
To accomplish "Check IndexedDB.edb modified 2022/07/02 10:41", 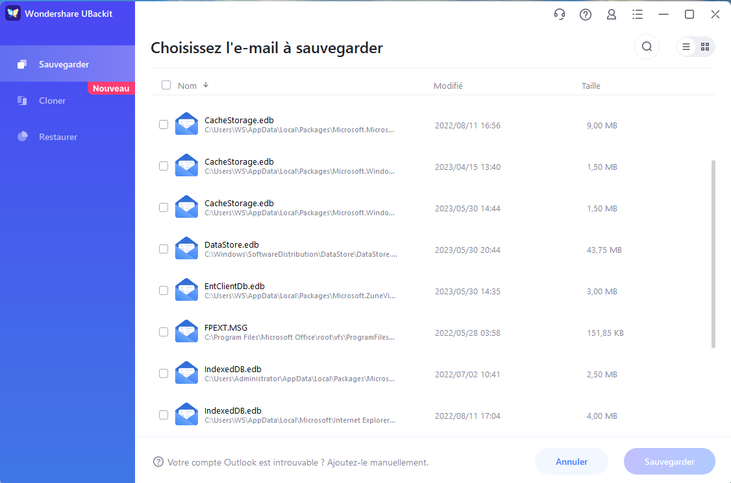I will [164, 373].
